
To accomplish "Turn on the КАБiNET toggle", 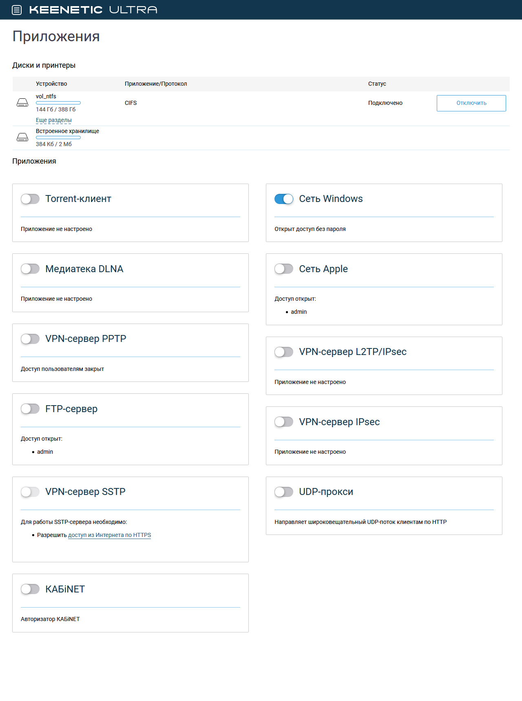I will (30, 589).
